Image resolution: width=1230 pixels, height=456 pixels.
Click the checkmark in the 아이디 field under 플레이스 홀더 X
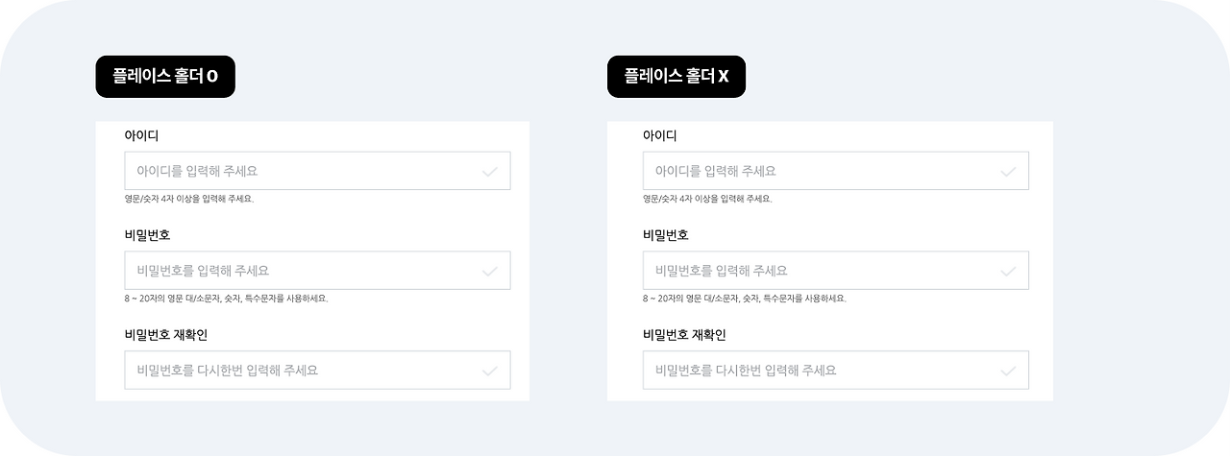tap(1008, 172)
